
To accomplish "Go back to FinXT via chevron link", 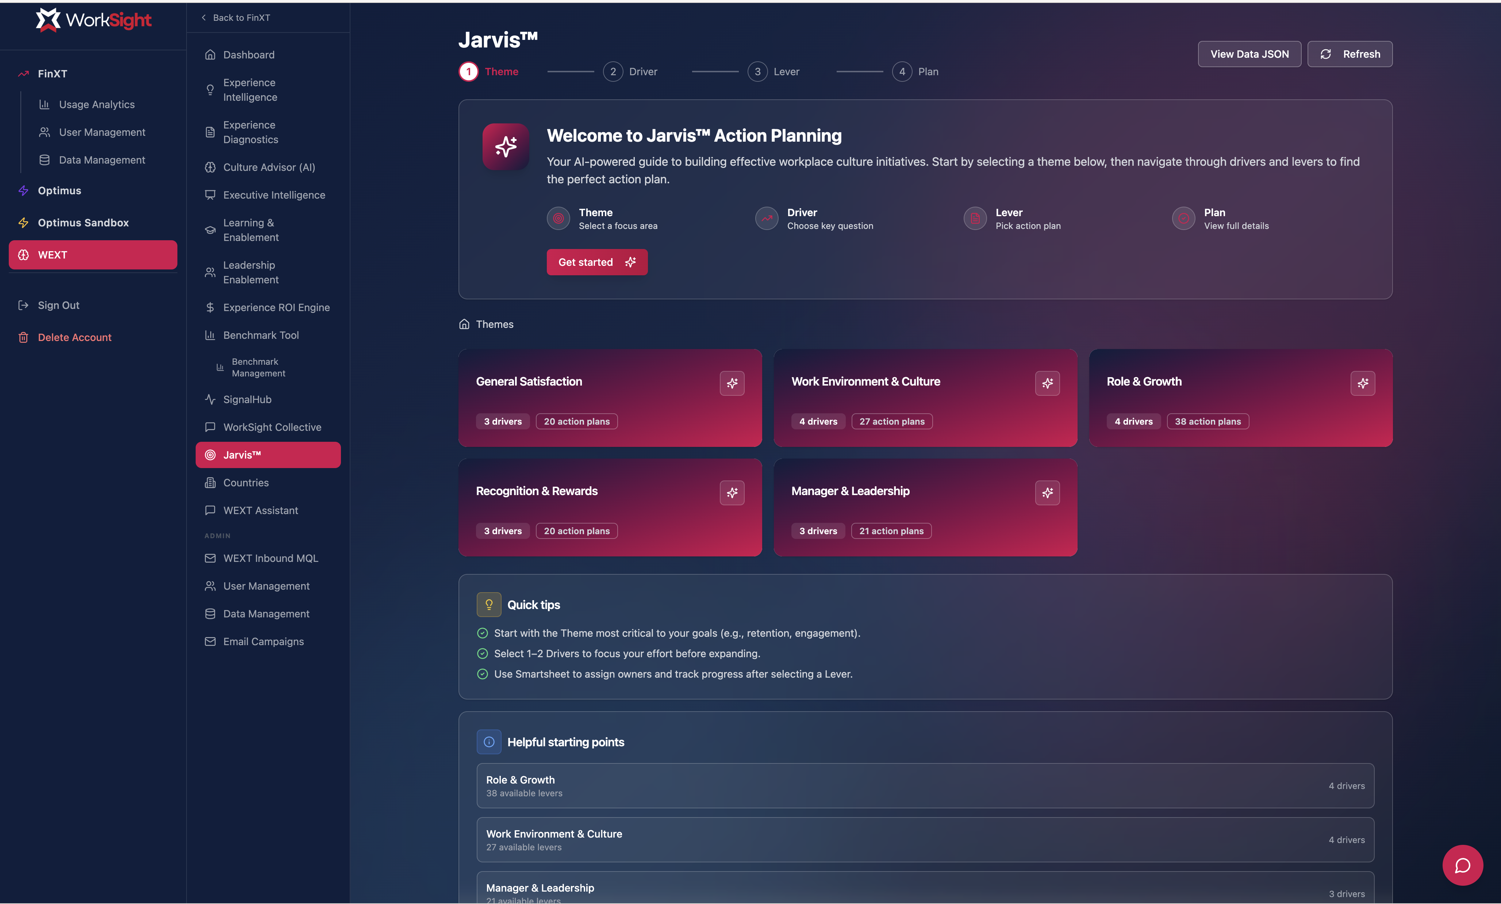I will pyautogui.click(x=235, y=18).
